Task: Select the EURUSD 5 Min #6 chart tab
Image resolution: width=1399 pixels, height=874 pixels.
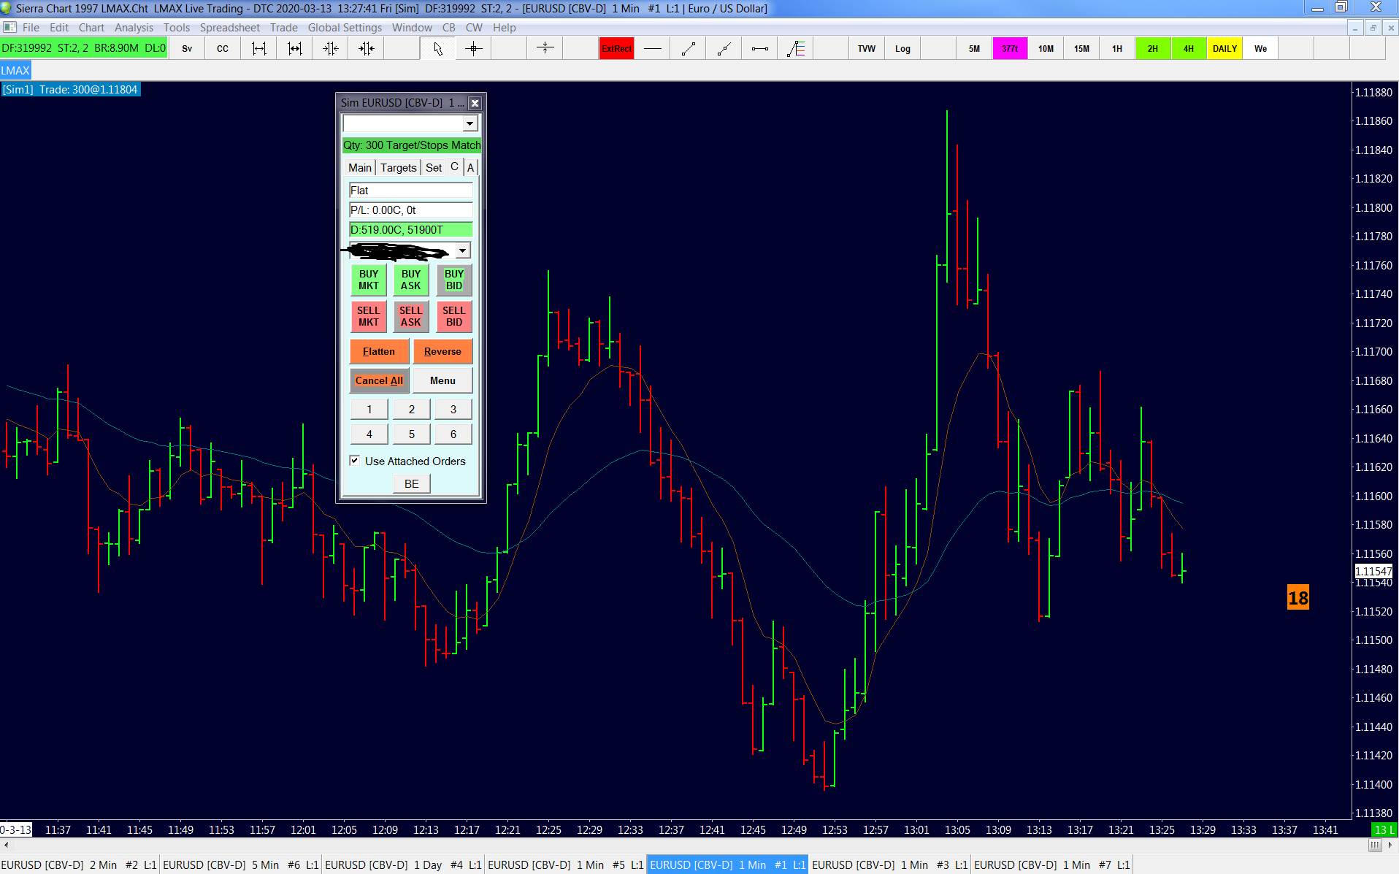Action: point(241,865)
